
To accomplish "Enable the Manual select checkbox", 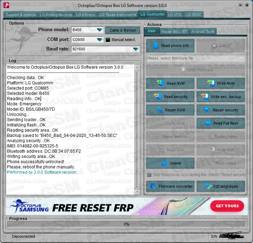I will [x=108, y=40].
